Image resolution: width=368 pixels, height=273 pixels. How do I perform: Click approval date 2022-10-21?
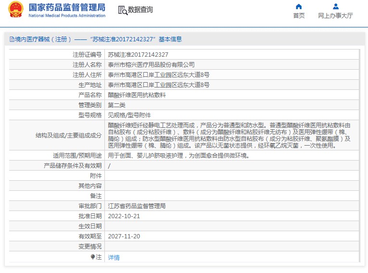pos(124,216)
